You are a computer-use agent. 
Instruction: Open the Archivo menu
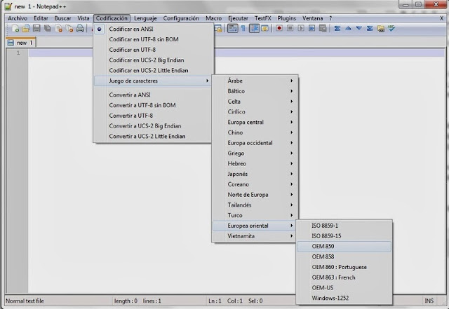18,18
